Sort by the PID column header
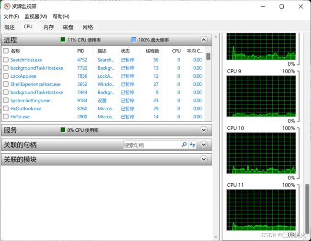This screenshot has height=241, width=311. pos(81,51)
